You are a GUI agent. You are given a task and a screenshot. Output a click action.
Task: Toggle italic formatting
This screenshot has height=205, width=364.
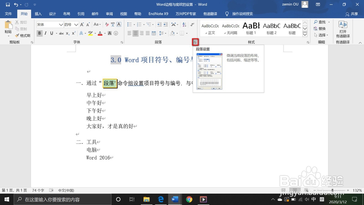pyautogui.click(x=45, y=33)
